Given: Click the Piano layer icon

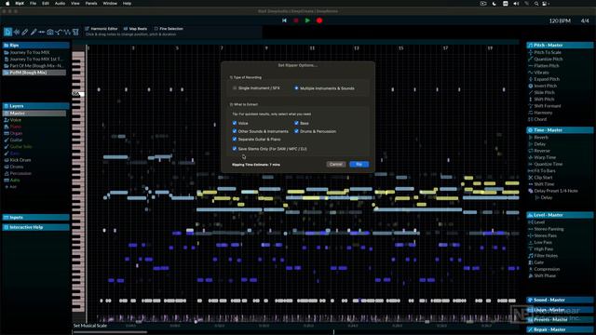Looking at the screenshot, I should 7,127.
